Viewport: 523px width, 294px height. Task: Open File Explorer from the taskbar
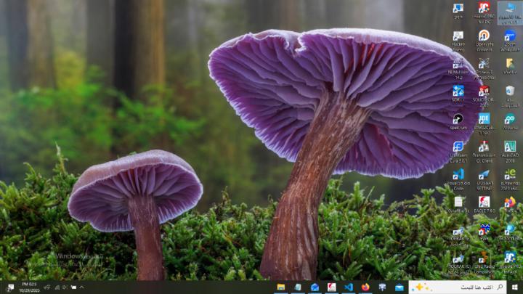(x=280, y=287)
